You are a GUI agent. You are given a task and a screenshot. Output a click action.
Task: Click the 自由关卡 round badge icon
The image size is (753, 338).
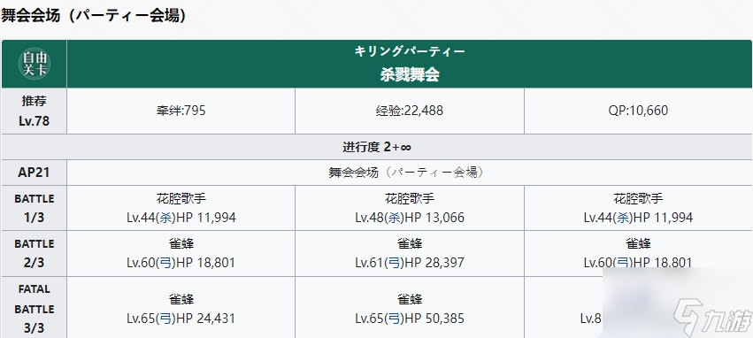tap(35, 64)
